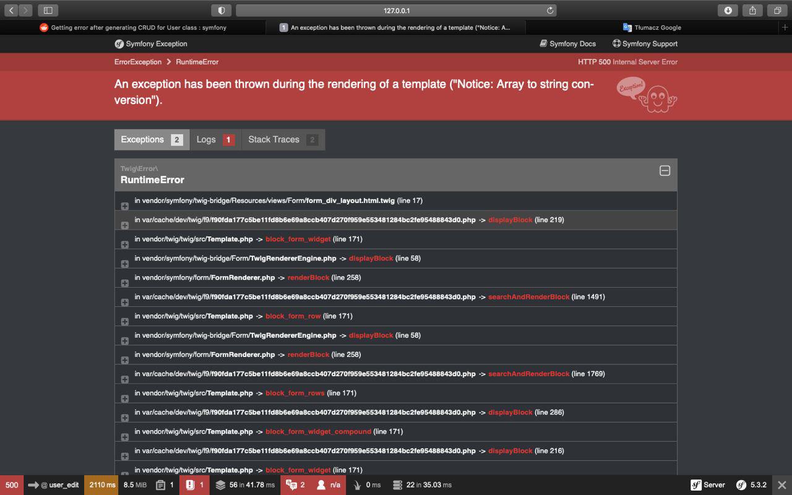Click the RuntimeError breadcrumb
The height and width of the screenshot is (495, 792).
point(197,62)
